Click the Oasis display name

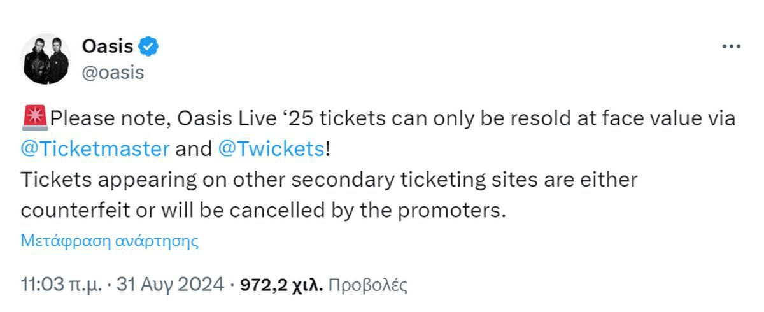click(108, 46)
